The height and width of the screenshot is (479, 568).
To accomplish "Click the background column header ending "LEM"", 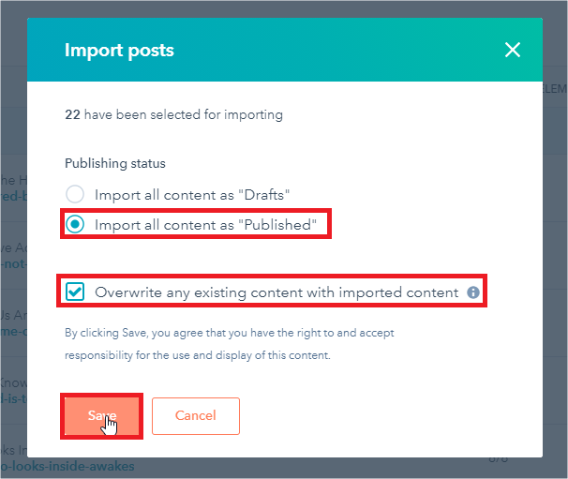I will (x=555, y=90).
